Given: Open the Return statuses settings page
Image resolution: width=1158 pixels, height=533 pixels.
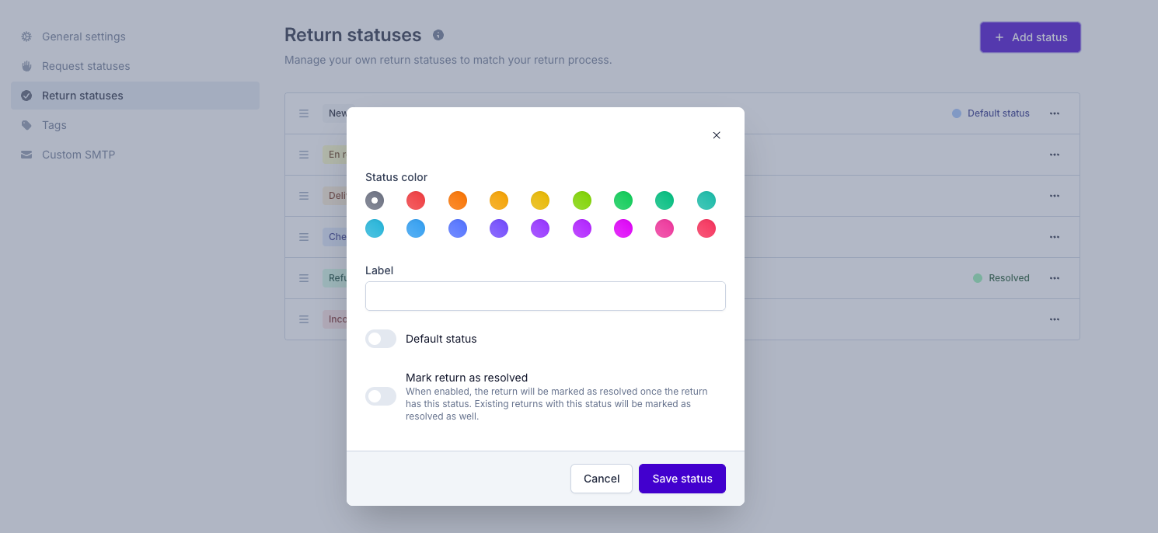Looking at the screenshot, I should [x=82, y=96].
